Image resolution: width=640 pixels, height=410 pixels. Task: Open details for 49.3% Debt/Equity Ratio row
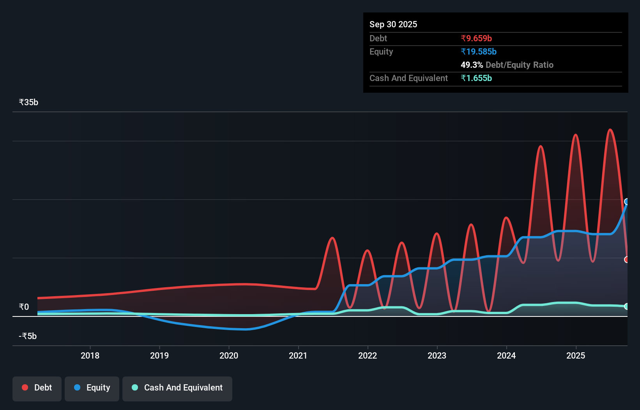point(507,65)
